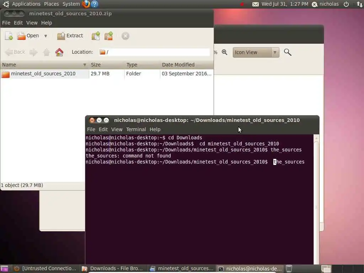
Task: Launch Firefox from top panel
Action: click(86, 4)
